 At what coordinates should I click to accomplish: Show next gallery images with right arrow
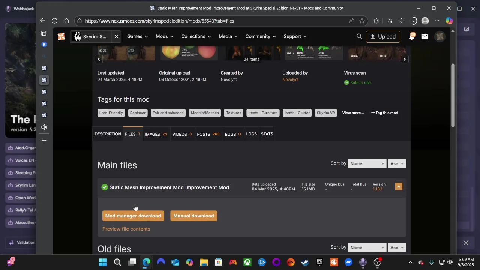coord(404,59)
